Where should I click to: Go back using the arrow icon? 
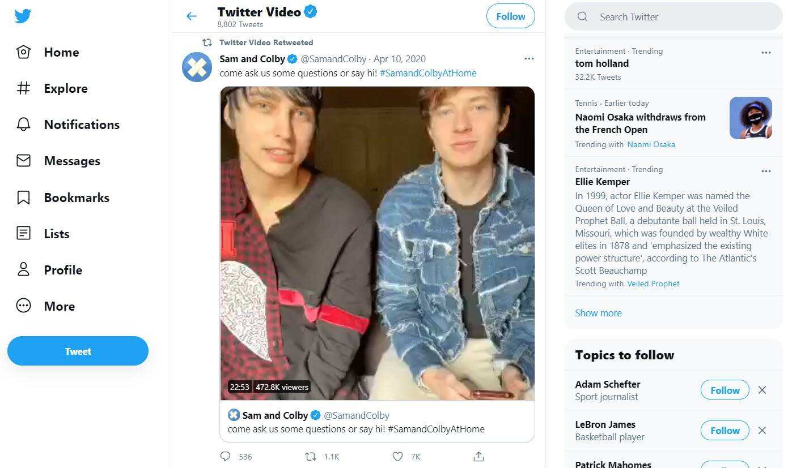click(x=192, y=16)
